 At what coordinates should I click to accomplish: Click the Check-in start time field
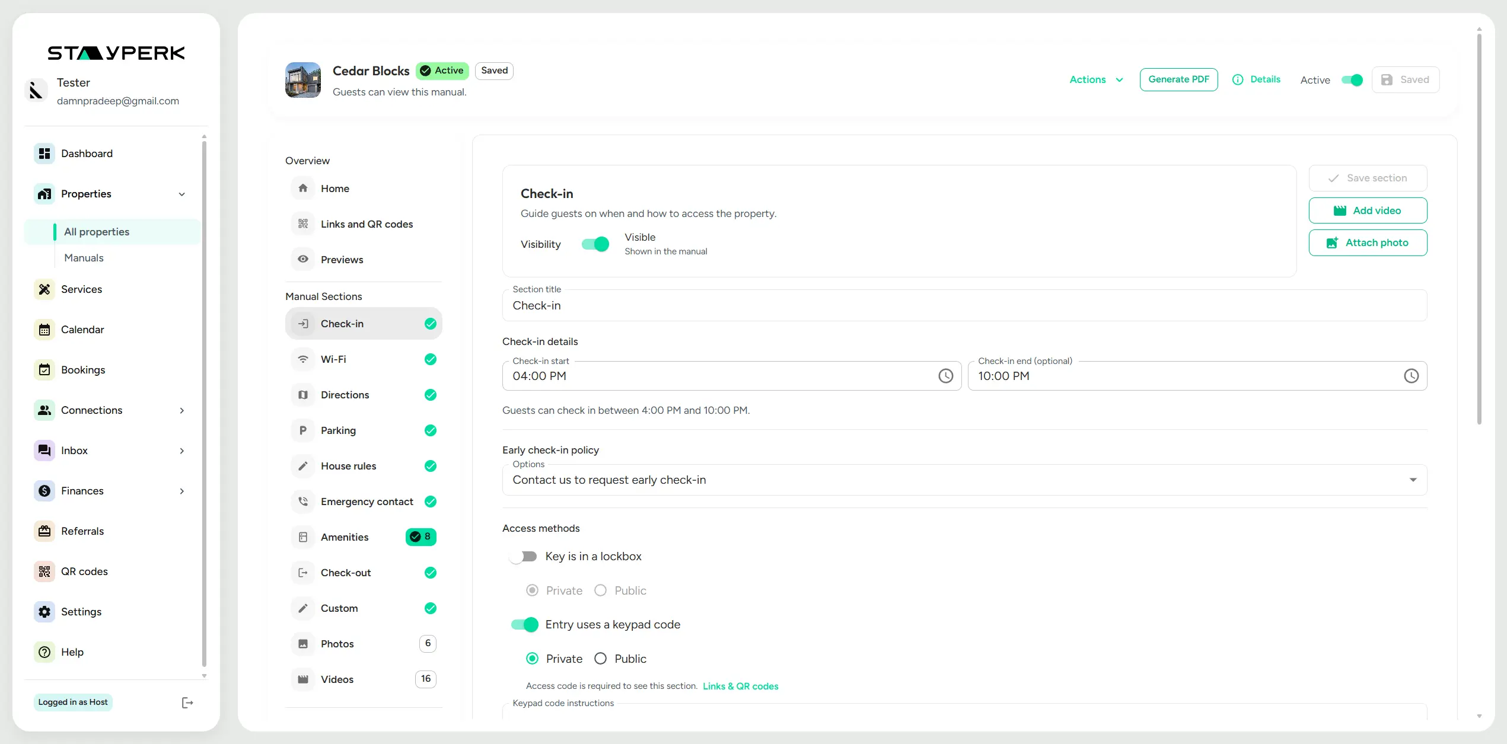[x=732, y=376]
